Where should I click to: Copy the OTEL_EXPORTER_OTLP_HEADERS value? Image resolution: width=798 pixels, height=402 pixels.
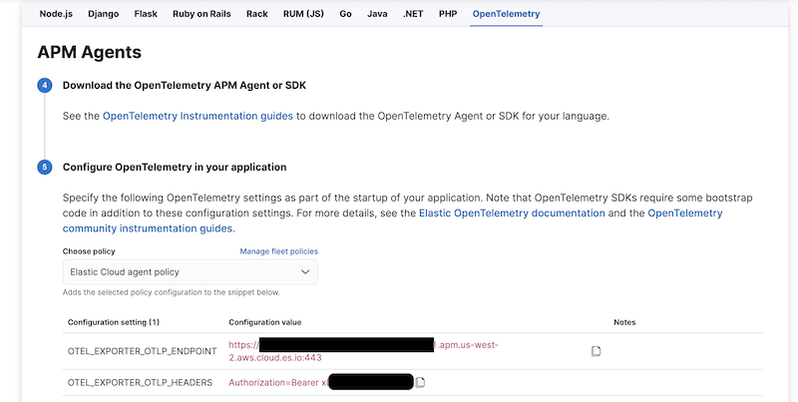click(421, 382)
